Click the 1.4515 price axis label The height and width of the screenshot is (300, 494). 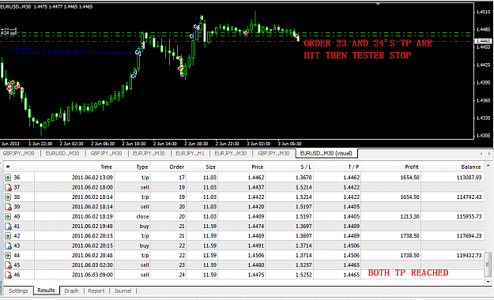tap(483, 12)
